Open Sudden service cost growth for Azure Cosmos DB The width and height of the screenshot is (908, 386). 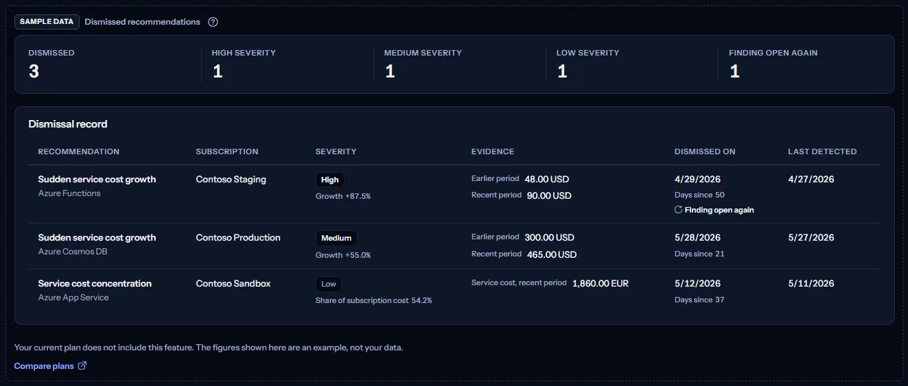pos(97,238)
